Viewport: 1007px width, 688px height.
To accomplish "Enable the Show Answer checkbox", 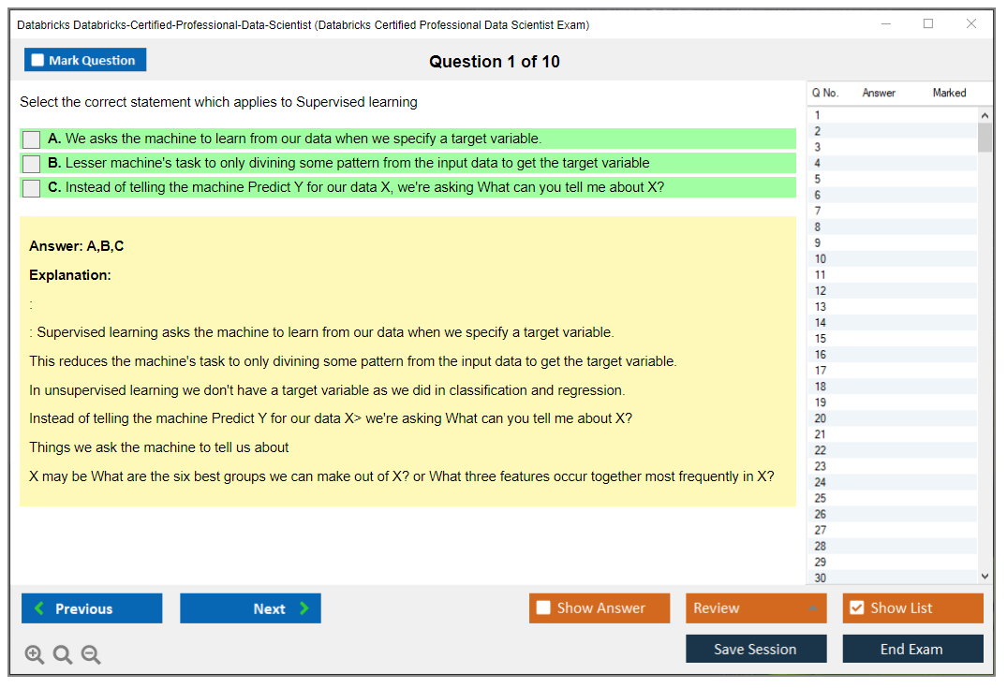I will click(543, 608).
